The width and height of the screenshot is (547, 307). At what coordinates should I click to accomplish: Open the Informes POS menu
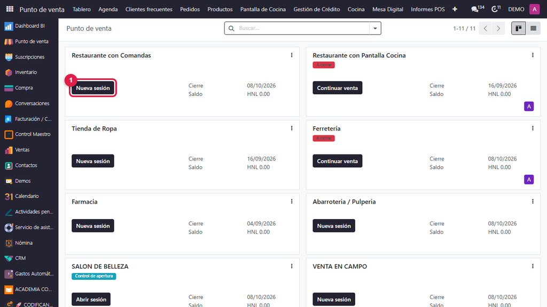(x=428, y=10)
